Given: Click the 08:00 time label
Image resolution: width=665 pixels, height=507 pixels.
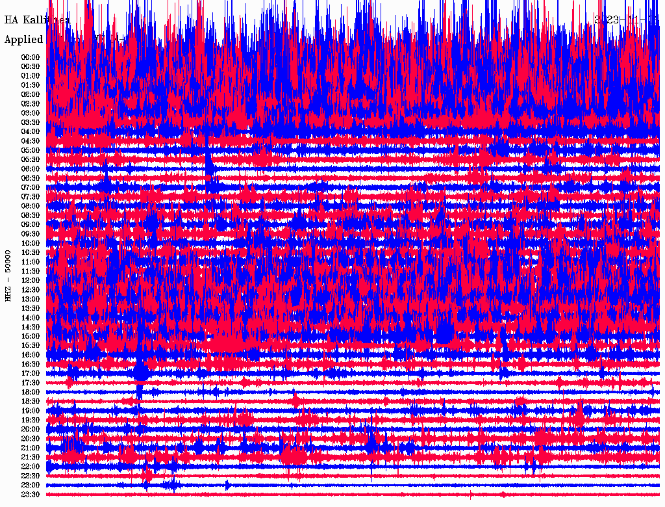Looking at the screenshot, I should [31, 206].
